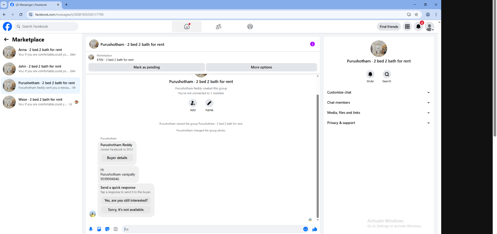This screenshot has height=234, width=497.
Task: Send 'Sorry, it's not available.' reply
Action: coord(126,210)
